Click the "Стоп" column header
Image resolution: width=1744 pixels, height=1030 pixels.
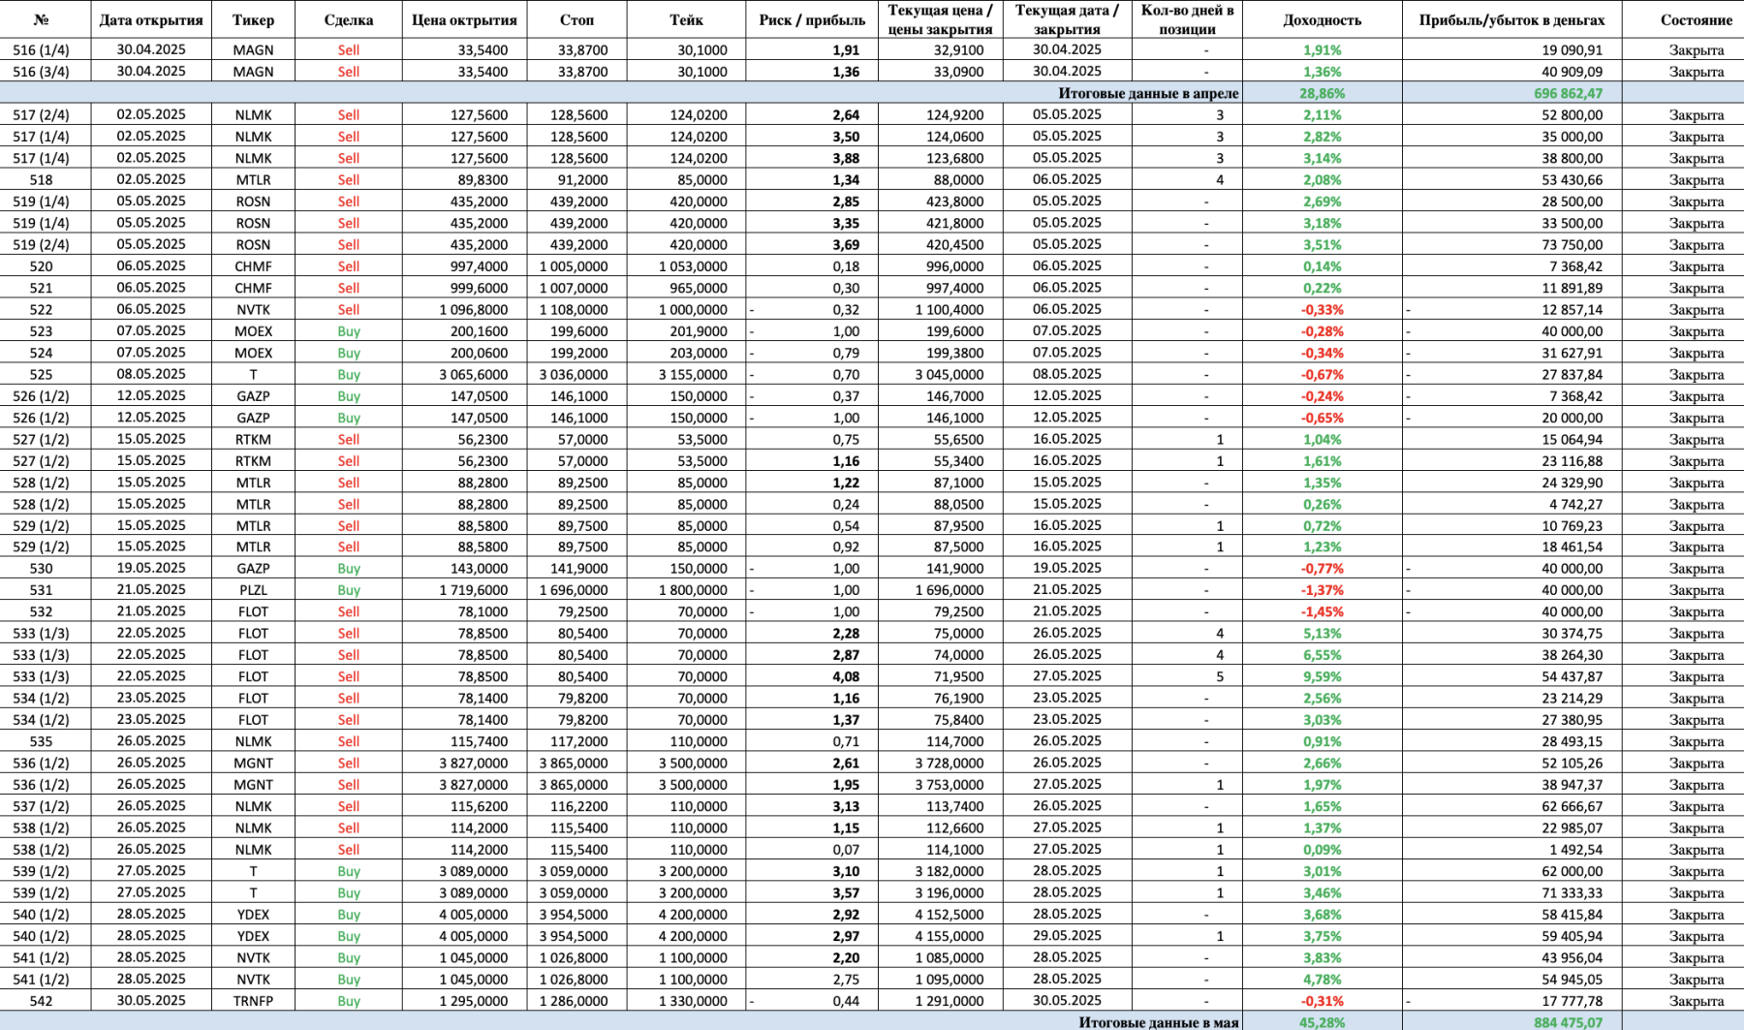[576, 19]
